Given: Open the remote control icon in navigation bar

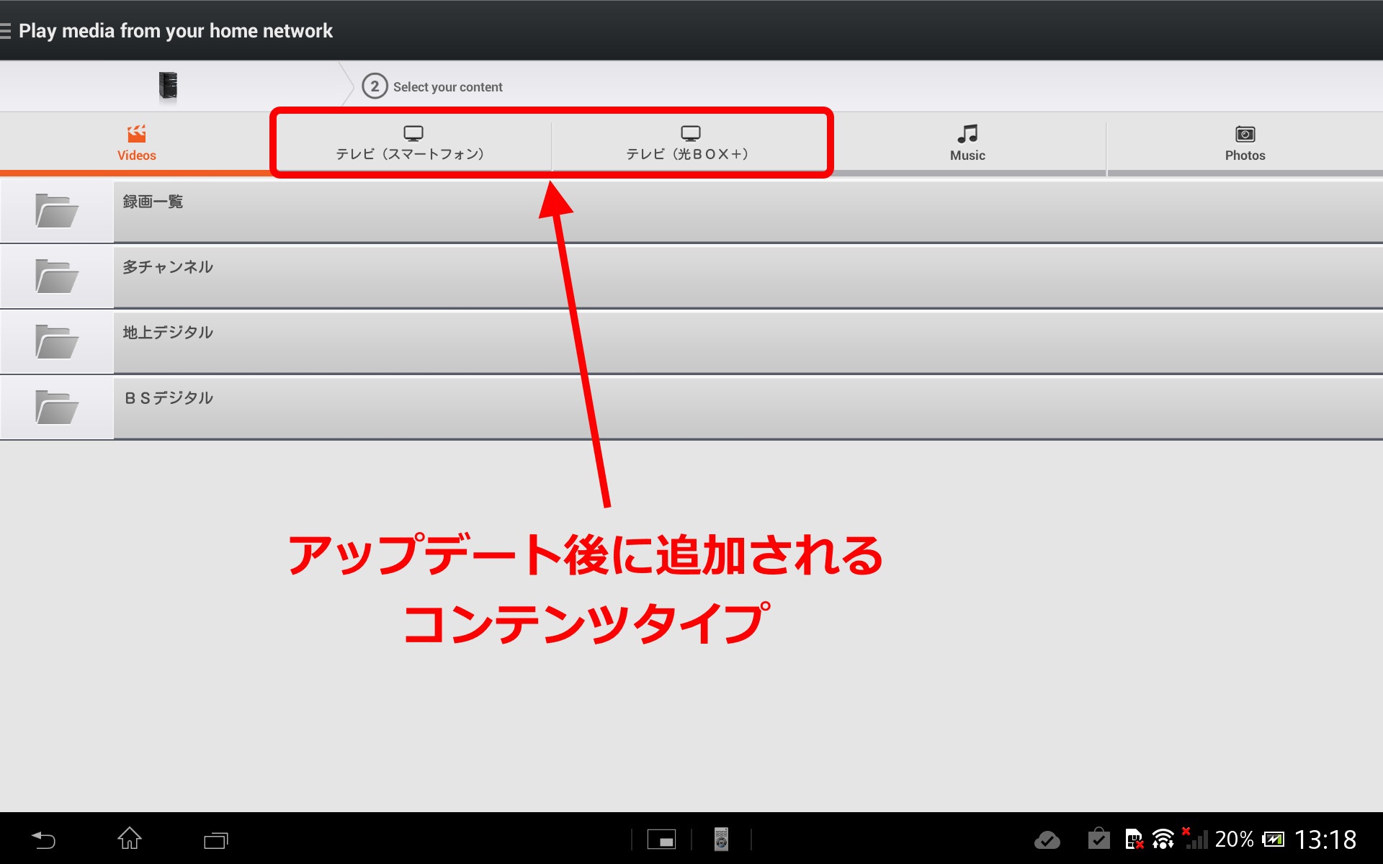Looking at the screenshot, I should [x=721, y=840].
